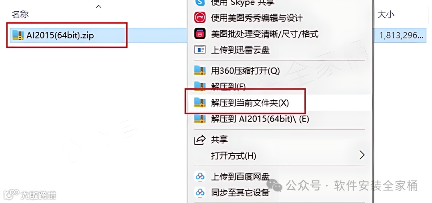Click 上传到百度网盘 menu text
Image resolution: width=432 pixels, height=203 pixels.
pos(240,176)
